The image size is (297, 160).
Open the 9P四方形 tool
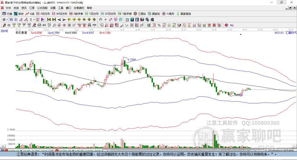pos(60,14)
